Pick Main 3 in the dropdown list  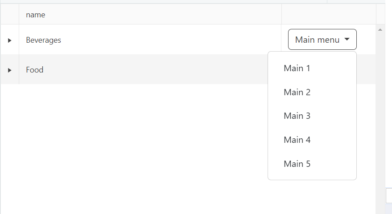(x=297, y=116)
